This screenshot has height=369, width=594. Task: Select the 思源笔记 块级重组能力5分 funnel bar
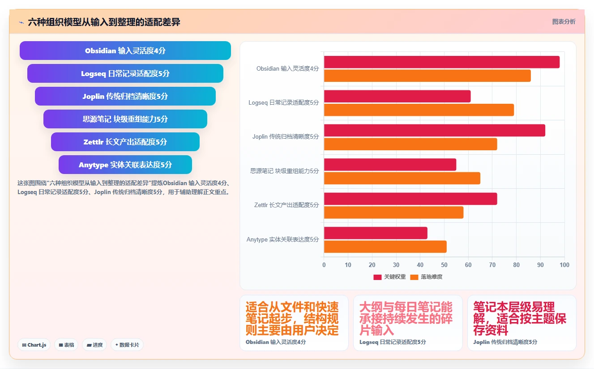point(125,119)
